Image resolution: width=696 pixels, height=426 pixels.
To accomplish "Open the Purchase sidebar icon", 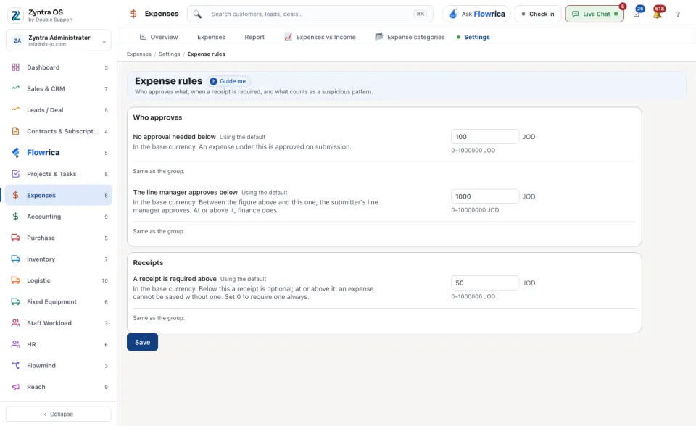I will click(x=15, y=238).
